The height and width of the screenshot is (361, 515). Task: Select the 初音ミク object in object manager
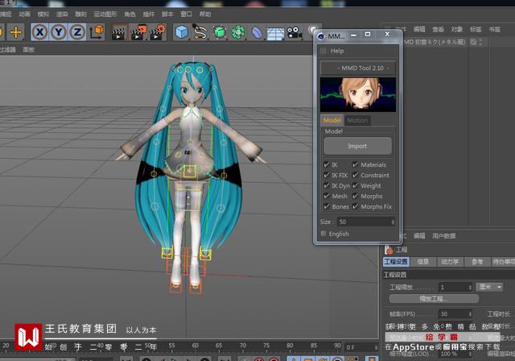(x=434, y=42)
